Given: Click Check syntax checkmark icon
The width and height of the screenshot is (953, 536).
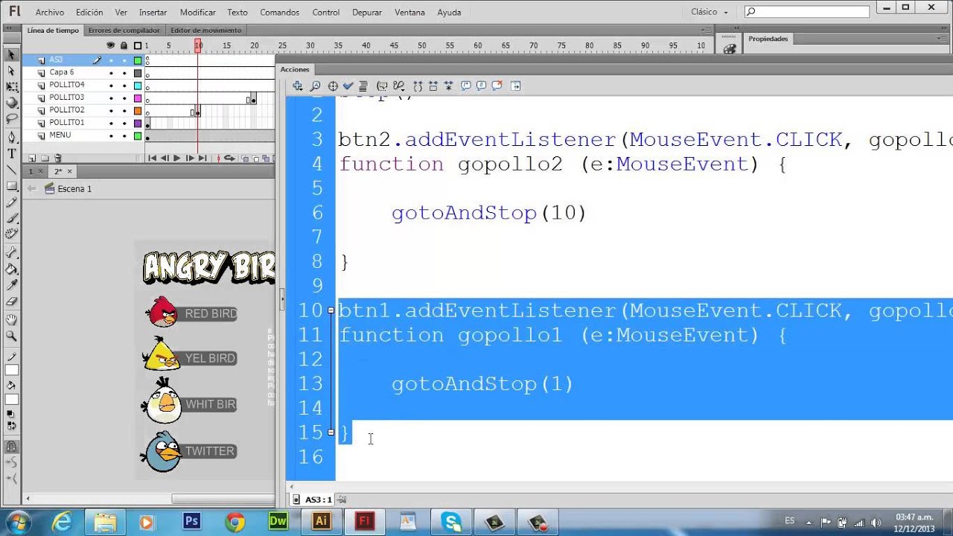Looking at the screenshot, I should point(348,86).
